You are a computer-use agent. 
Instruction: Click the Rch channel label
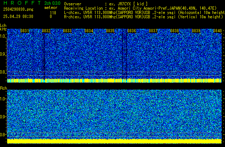[4, 88]
